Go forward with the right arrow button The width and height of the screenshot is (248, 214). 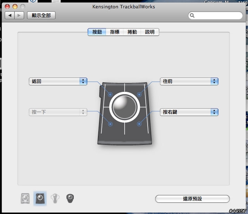19,16
